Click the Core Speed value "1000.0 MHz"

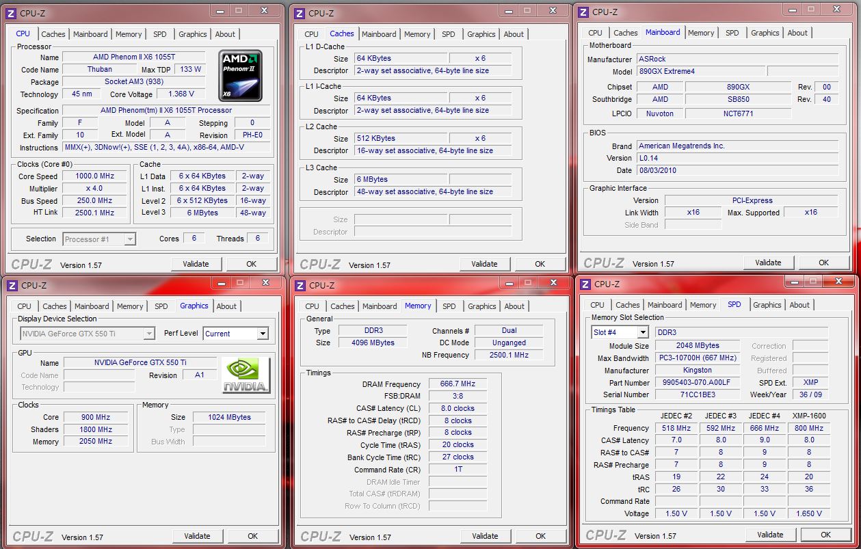pos(94,176)
